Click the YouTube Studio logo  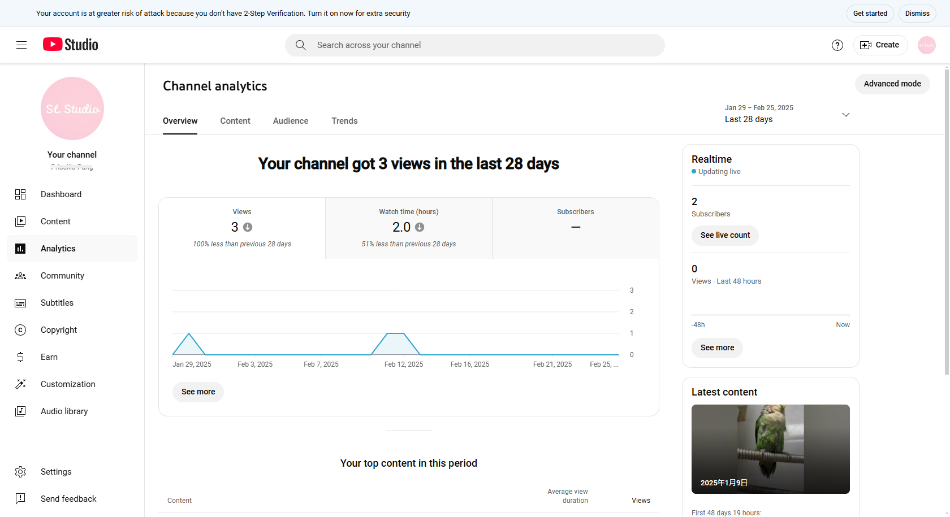pos(70,44)
